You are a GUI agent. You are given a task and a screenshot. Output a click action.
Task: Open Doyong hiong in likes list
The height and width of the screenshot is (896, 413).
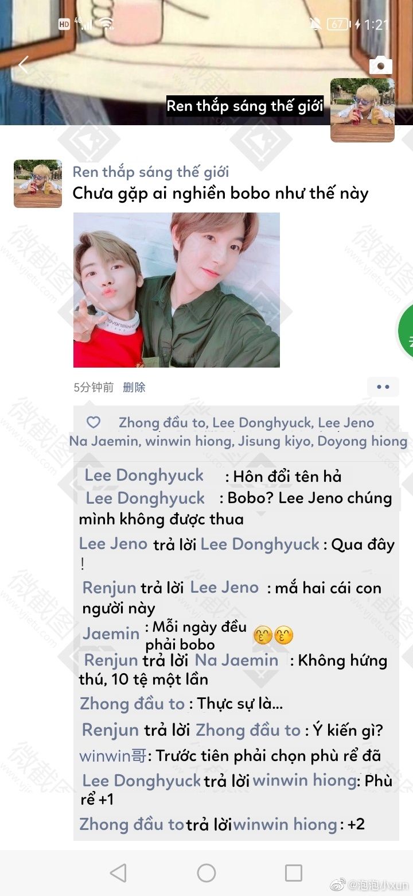363,441
